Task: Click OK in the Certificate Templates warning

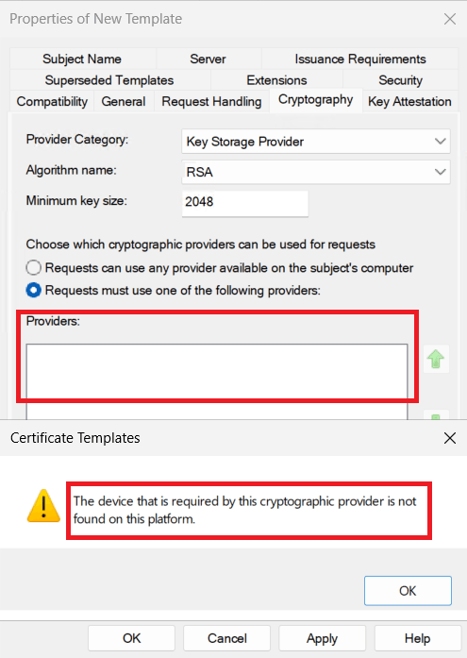Action: [408, 591]
